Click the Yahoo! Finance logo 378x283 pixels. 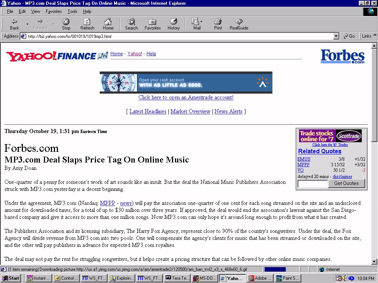[57, 56]
